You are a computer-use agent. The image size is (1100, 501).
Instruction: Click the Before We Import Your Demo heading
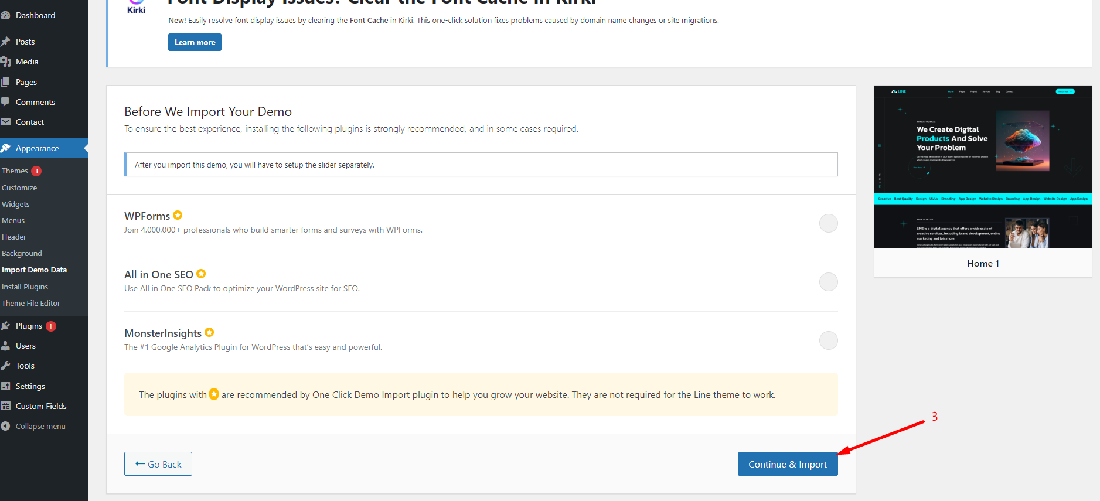pyautogui.click(x=208, y=111)
